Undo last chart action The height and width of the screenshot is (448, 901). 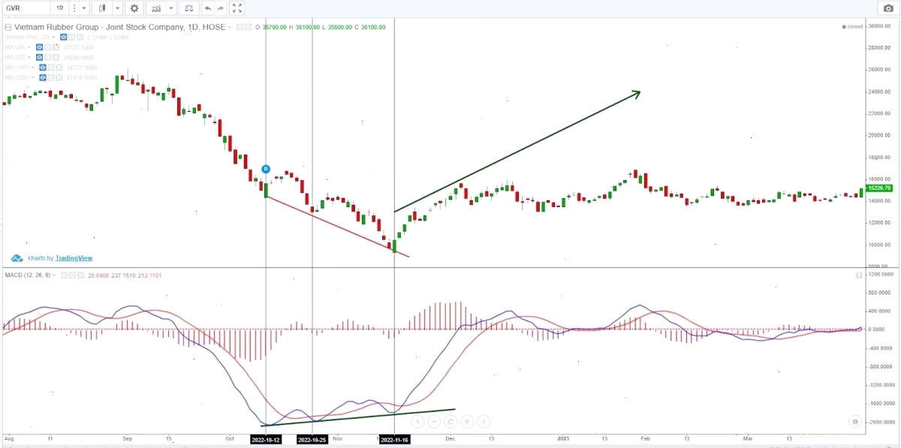click(x=208, y=8)
